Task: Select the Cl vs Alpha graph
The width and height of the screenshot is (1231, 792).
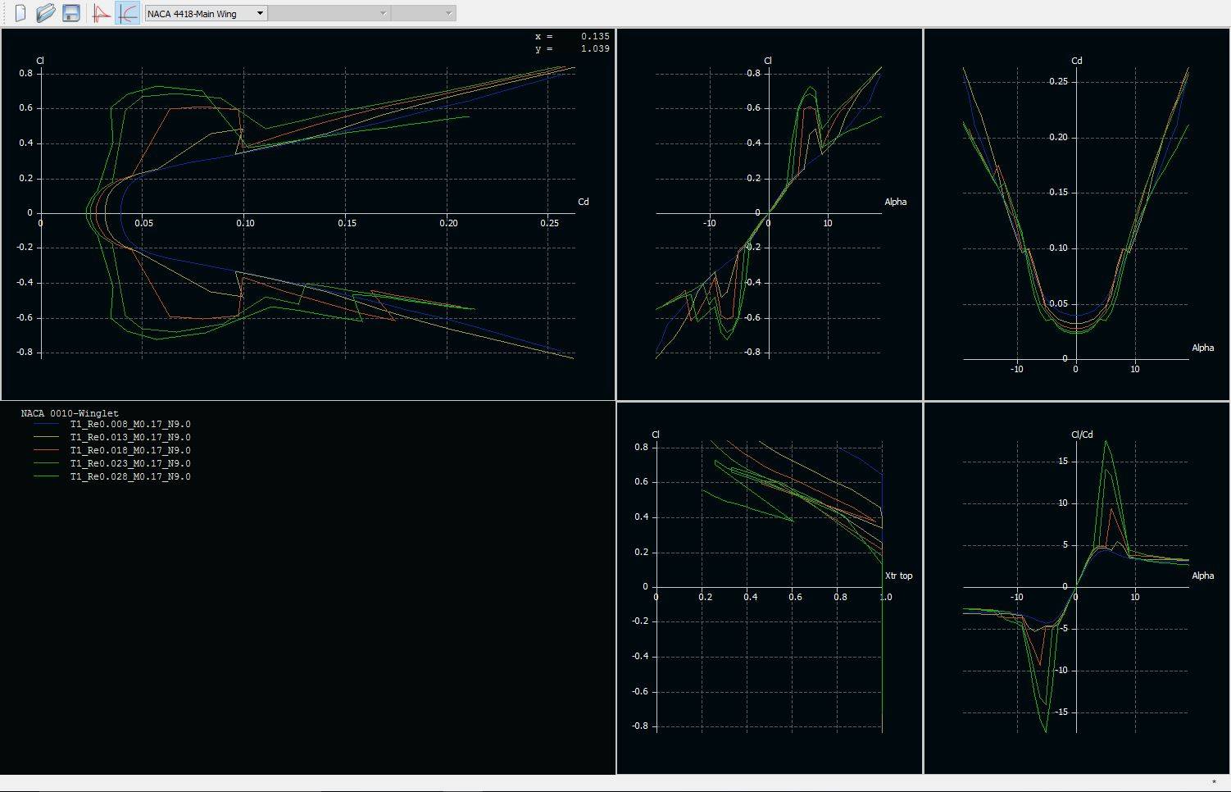Action: tap(769, 213)
